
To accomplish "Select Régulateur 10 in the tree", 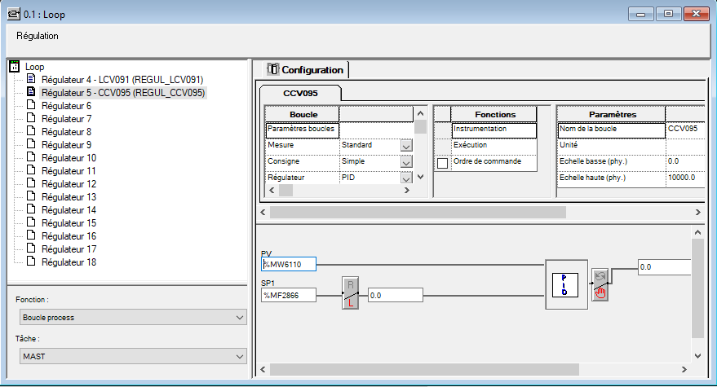I will 69,158.
